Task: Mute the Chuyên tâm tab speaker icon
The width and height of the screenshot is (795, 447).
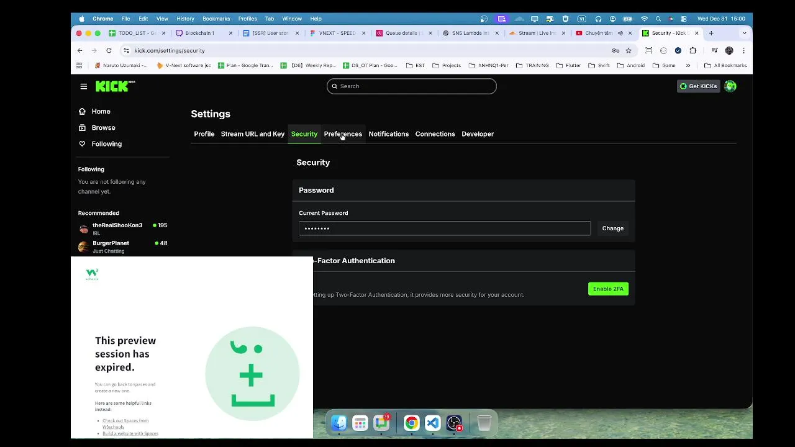Action: coord(620,33)
